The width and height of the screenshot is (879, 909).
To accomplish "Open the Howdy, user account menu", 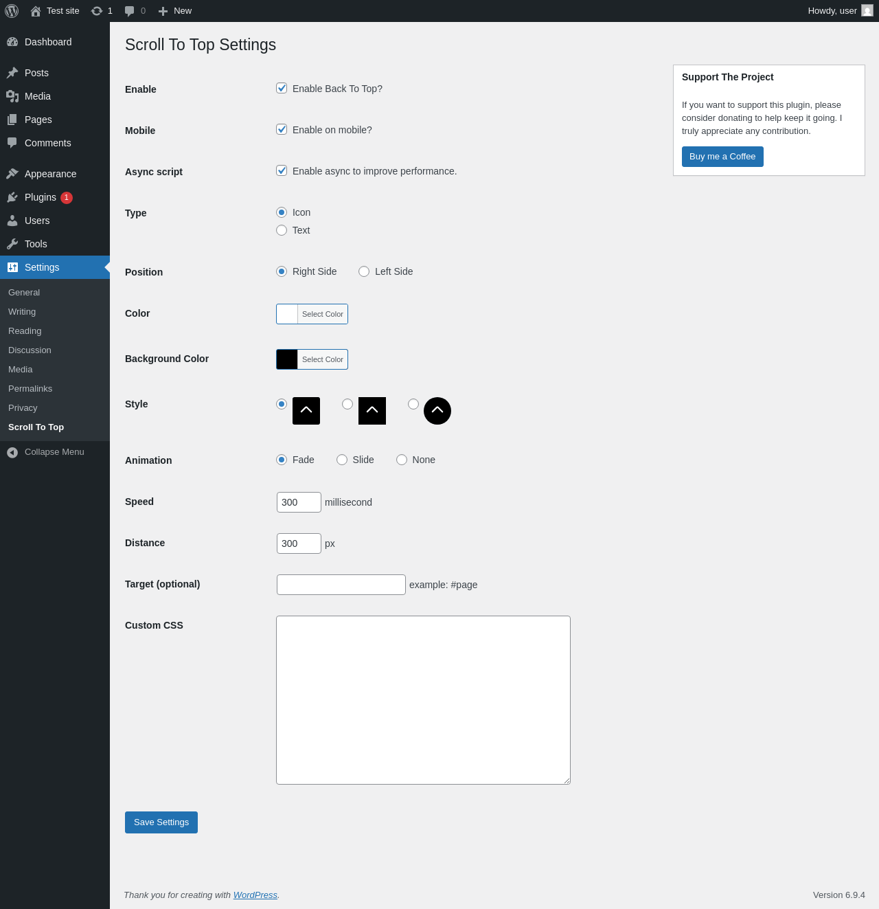I will coord(841,11).
